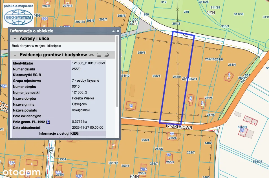Click the building marker numbered 11

(x=131, y=106)
